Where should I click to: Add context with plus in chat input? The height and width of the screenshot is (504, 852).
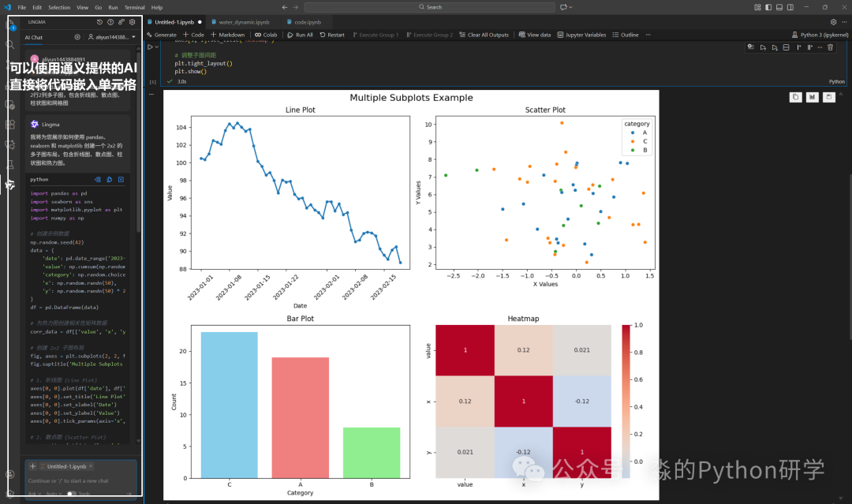coord(32,466)
